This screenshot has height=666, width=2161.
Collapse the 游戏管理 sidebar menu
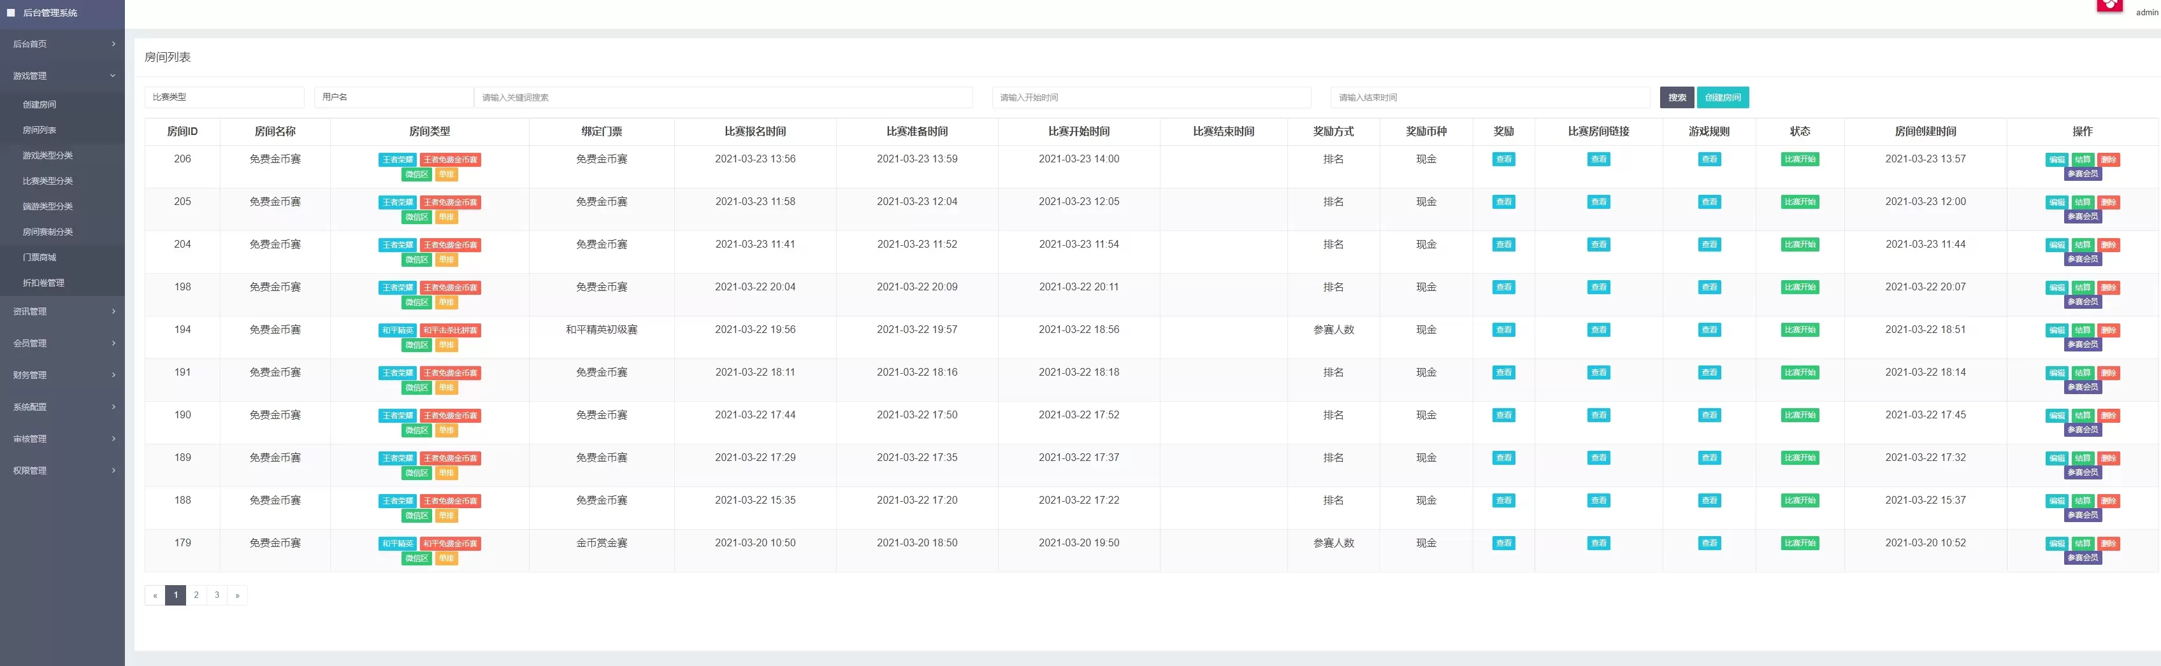pyautogui.click(x=62, y=75)
